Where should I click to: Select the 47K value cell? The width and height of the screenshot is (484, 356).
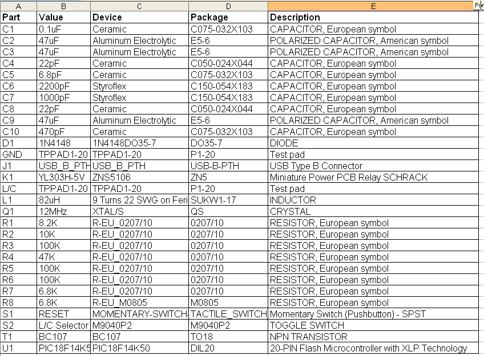click(63, 257)
